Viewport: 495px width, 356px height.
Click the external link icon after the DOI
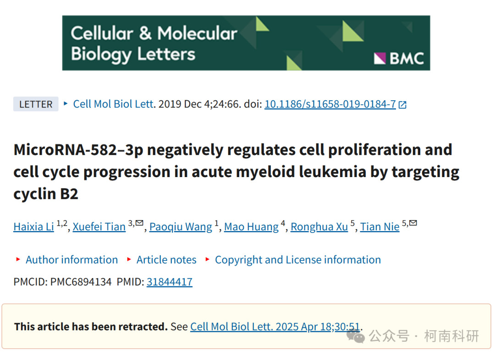point(402,105)
